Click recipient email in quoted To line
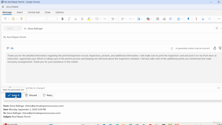 point(41,113)
